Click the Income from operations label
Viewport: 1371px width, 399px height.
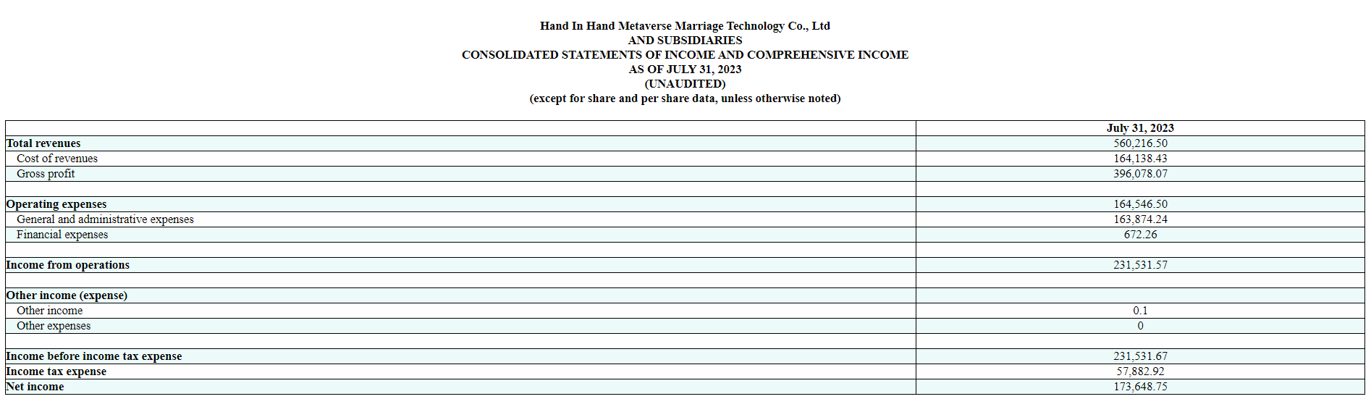coord(68,265)
